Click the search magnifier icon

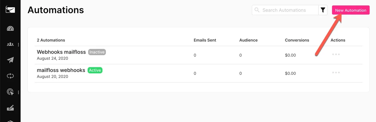click(257, 10)
